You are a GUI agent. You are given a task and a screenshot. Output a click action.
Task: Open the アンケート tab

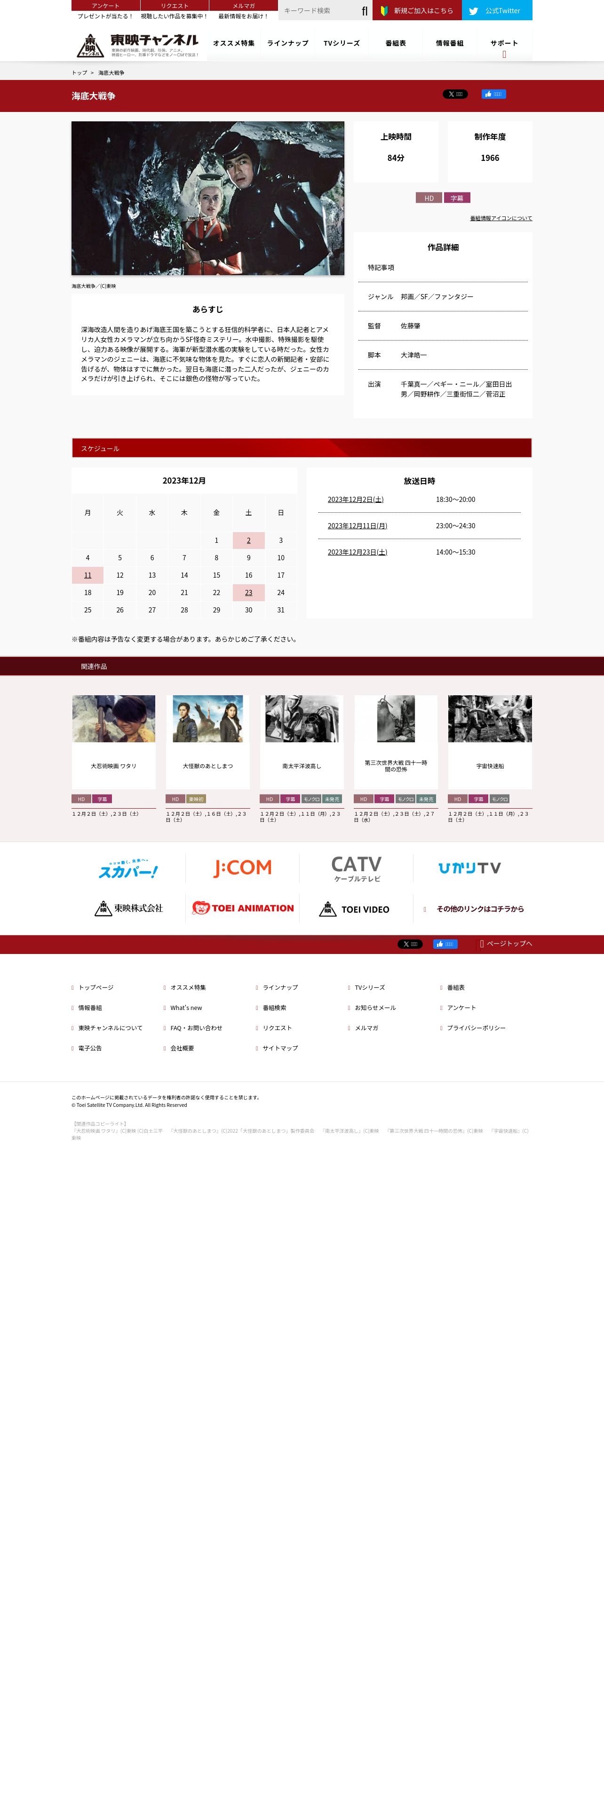(x=105, y=6)
